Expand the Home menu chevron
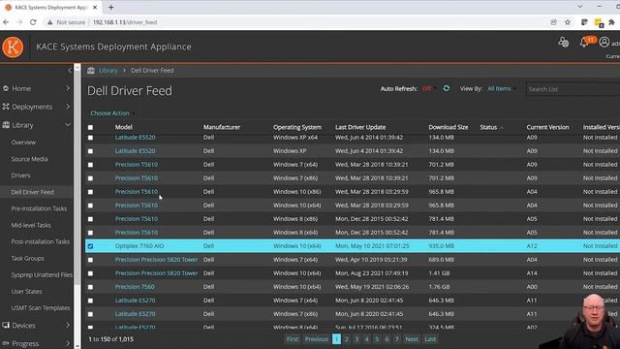Viewport: 620px width, 349px height. [68, 88]
